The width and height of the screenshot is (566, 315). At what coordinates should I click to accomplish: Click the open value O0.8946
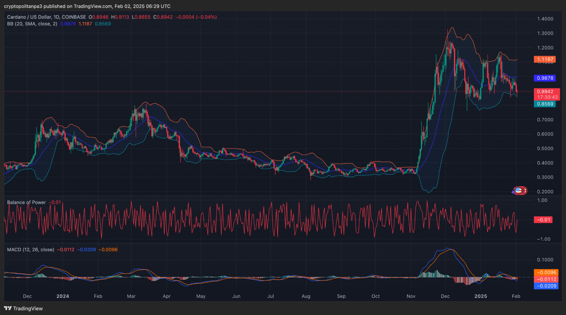pos(98,17)
